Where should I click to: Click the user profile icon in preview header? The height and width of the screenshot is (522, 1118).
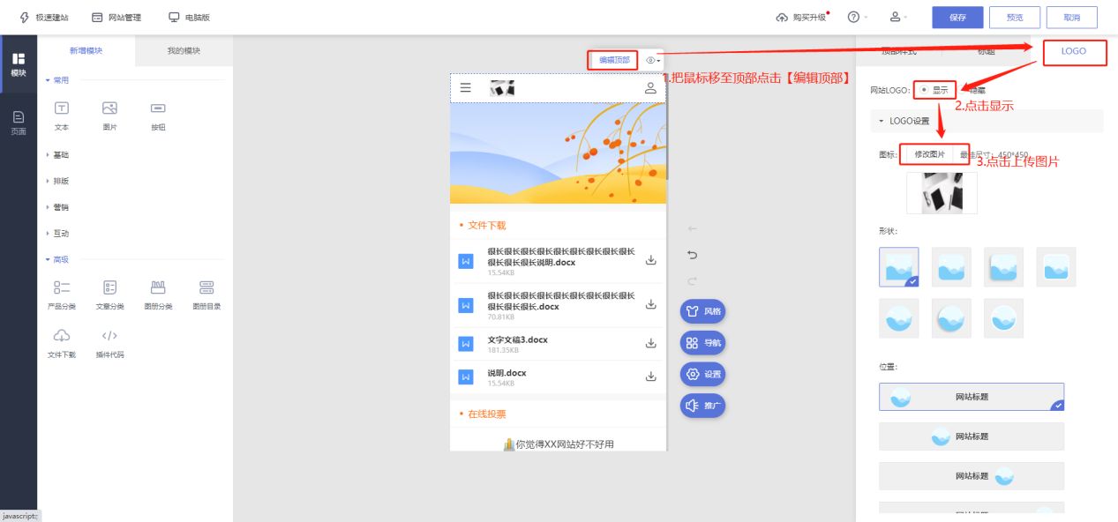650,88
